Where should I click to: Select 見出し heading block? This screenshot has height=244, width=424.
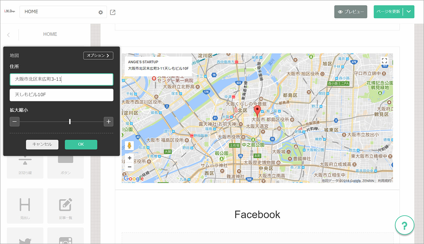tap(25, 206)
